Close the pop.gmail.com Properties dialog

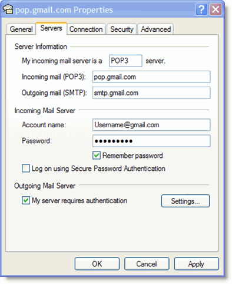coord(216,9)
